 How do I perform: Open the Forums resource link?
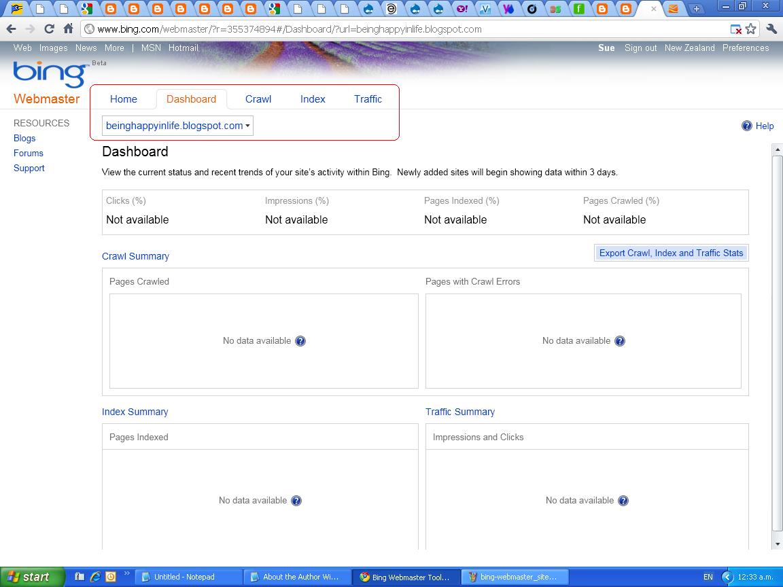tap(29, 154)
